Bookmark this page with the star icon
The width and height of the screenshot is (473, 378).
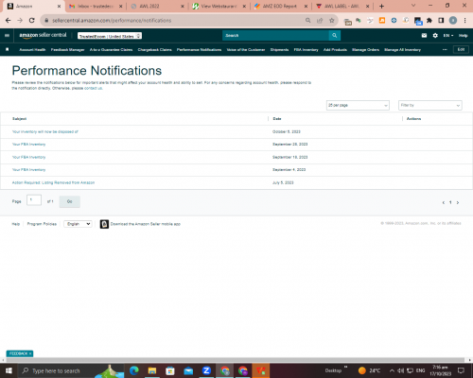[331, 21]
